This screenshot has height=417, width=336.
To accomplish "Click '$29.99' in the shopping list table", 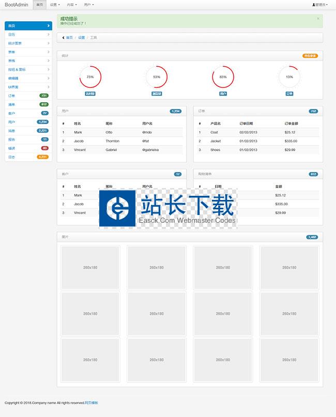I will coord(281,213).
